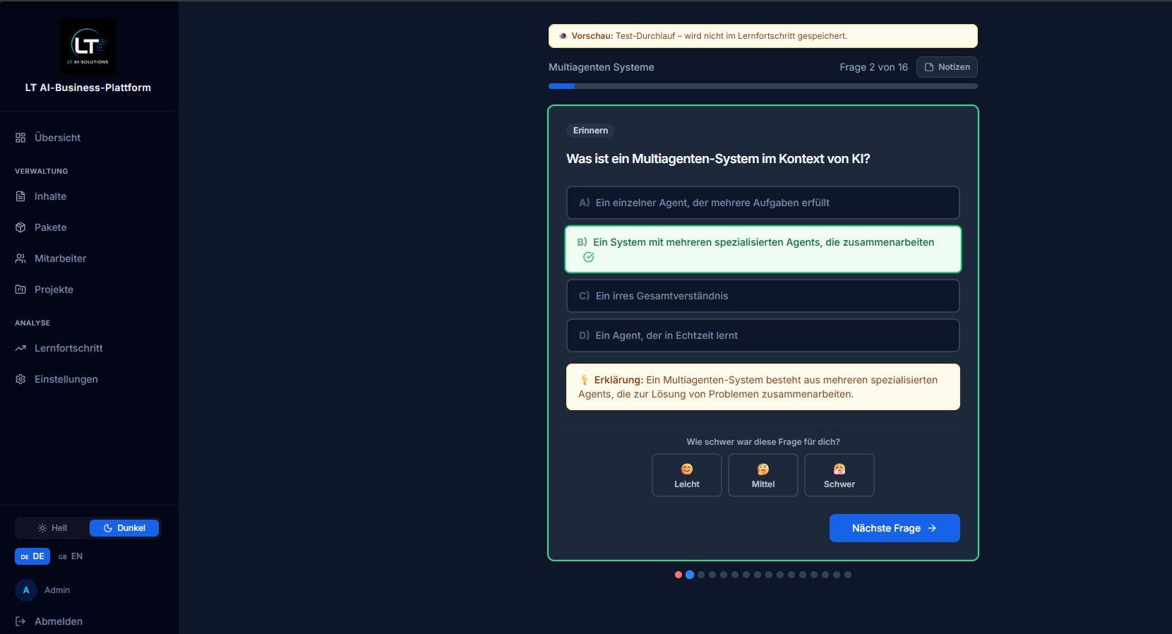Click the Inhalte document icon
This screenshot has height=634, width=1172.
click(20, 196)
